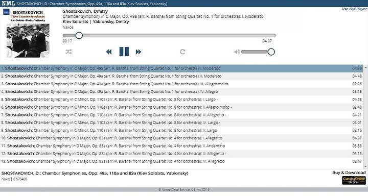Play track 11 Op. 83a II. Andantino
The image size is (368, 196).
click(181, 146)
